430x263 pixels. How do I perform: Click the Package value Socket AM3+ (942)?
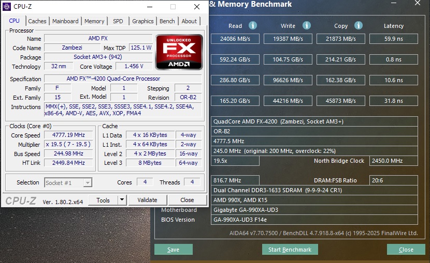(98, 57)
